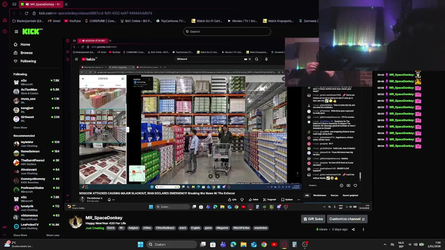The image size is (445, 250).
Task: Open video more options kebab menu
Action: [363, 229]
